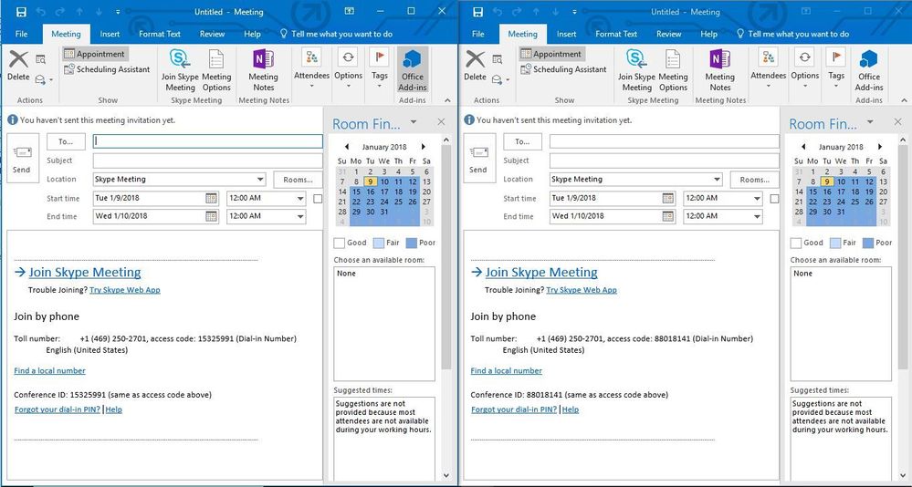This screenshot has width=912, height=487.
Task: Go to previous month in left Room Finder
Action: [x=347, y=147]
